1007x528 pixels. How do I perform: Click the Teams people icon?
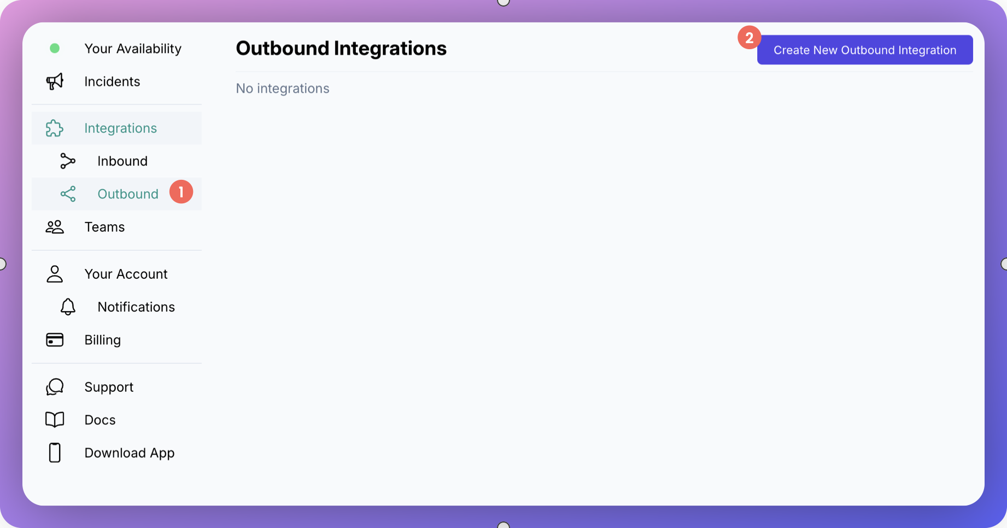(x=55, y=227)
